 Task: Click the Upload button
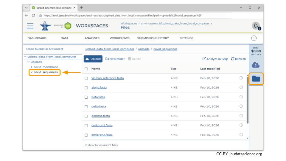(x=93, y=59)
